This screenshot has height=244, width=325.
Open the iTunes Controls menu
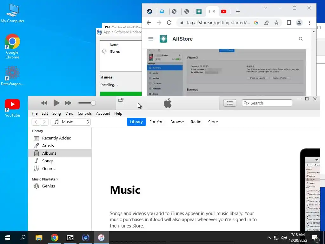pos(84,113)
